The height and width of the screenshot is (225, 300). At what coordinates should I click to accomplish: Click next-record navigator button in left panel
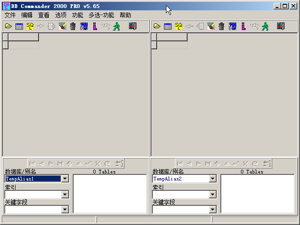click(x=51, y=164)
